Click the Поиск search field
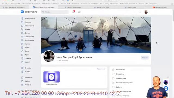Screen dimensions: 174x98 [55, 12]
